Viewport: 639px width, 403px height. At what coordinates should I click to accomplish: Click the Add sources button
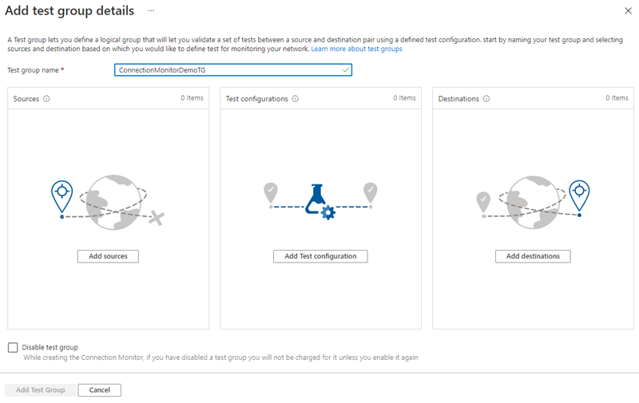[108, 256]
